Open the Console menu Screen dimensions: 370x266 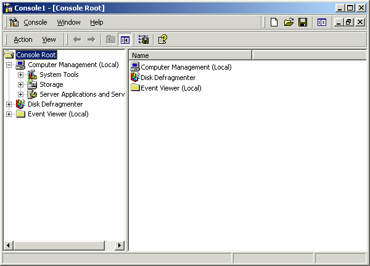(35, 22)
